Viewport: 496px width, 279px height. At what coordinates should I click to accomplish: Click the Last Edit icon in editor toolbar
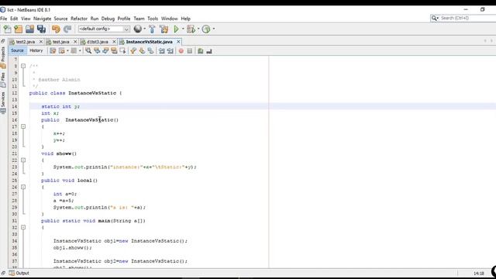click(53, 50)
